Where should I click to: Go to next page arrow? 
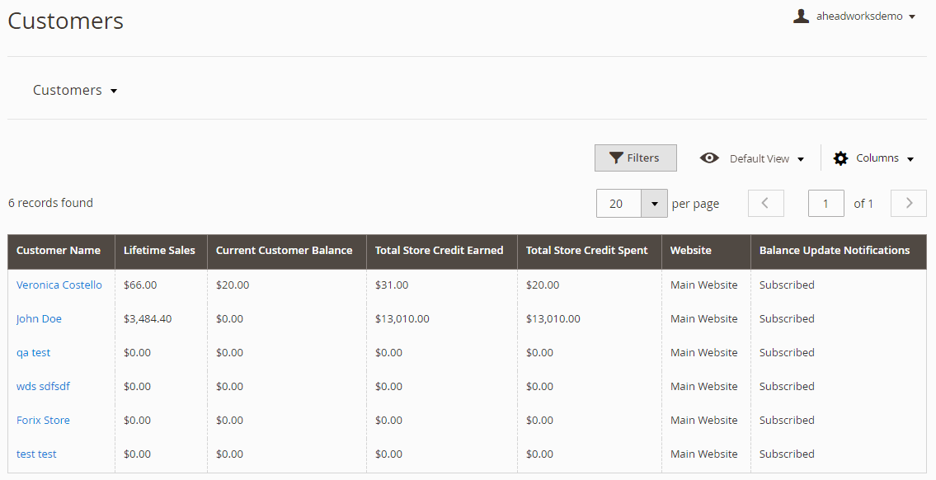pyautogui.click(x=909, y=204)
